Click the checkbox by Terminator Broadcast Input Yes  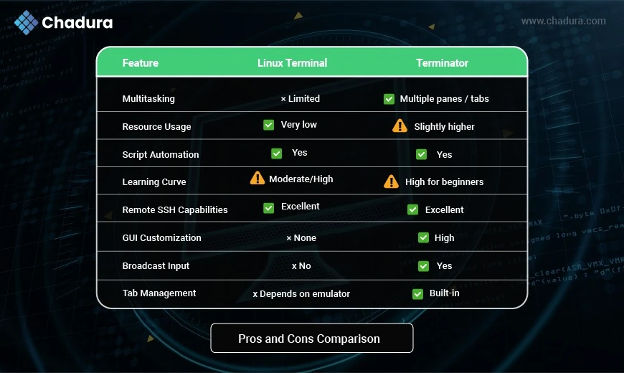(x=423, y=266)
